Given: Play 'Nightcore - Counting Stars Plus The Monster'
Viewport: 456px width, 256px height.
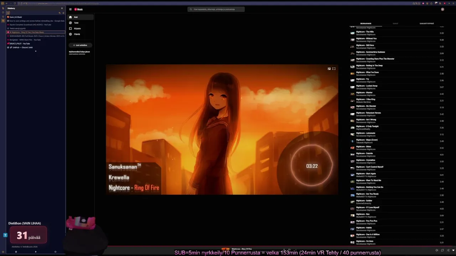Looking at the screenshot, I should point(397,60).
